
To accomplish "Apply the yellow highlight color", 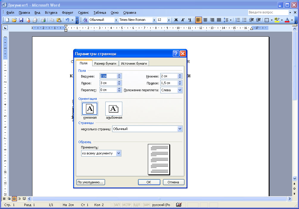I will coord(277,20).
